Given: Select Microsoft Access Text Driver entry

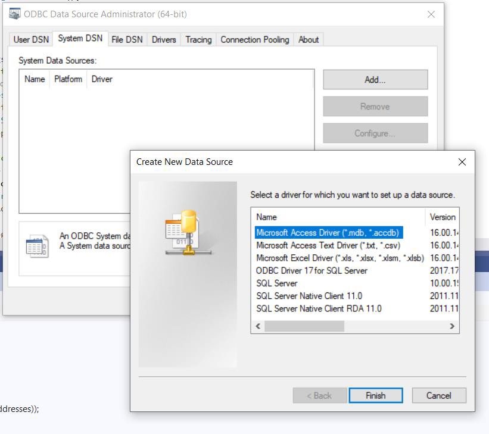Looking at the screenshot, I should [x=328, y=245].
